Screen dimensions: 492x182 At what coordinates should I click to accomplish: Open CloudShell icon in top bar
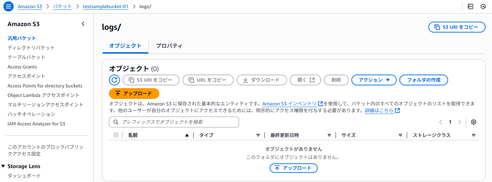[x=471, y=6]
